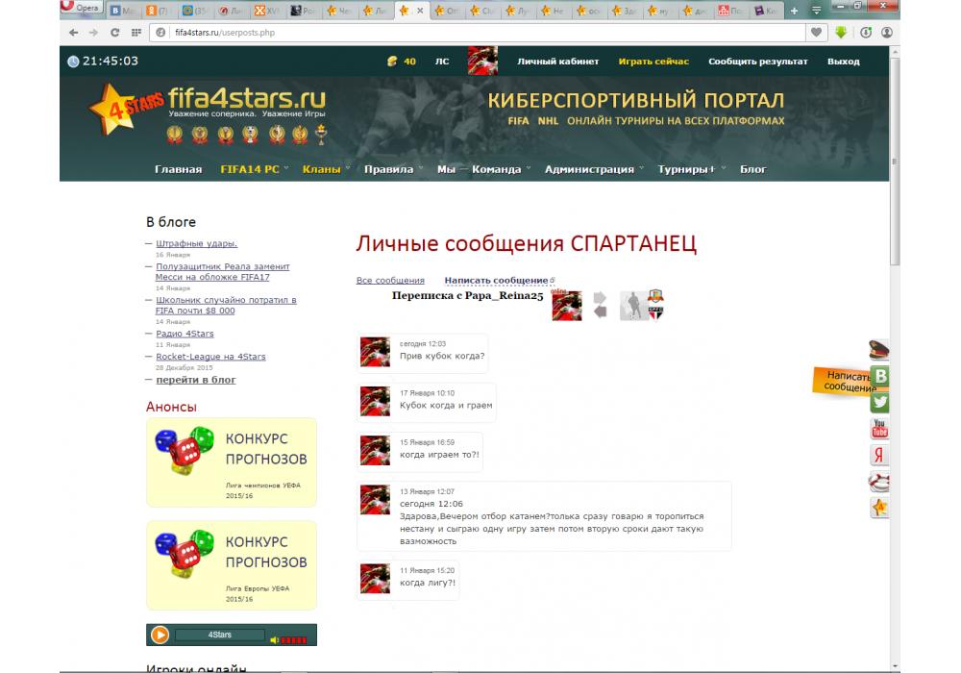Image resolution: width=961 pixels, height=673 pixels.
Task: Click the Yandex sidebar icon
Action: [879, 455]
